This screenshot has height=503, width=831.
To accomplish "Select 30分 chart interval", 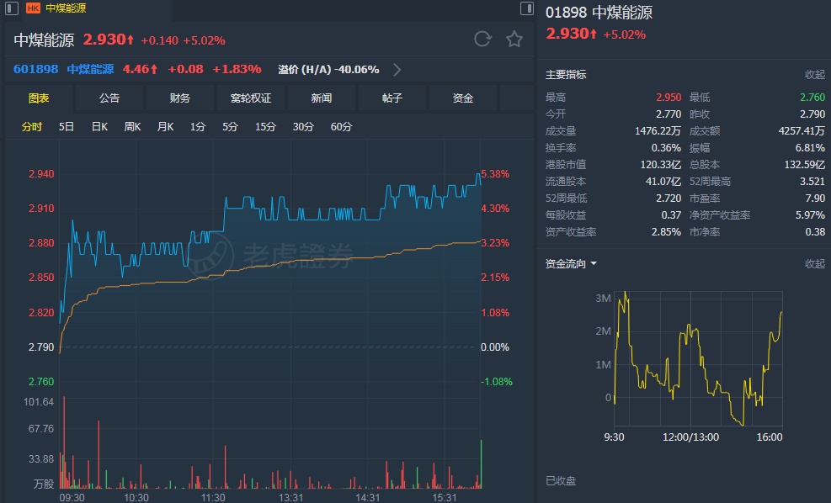I will click(303, 126).
